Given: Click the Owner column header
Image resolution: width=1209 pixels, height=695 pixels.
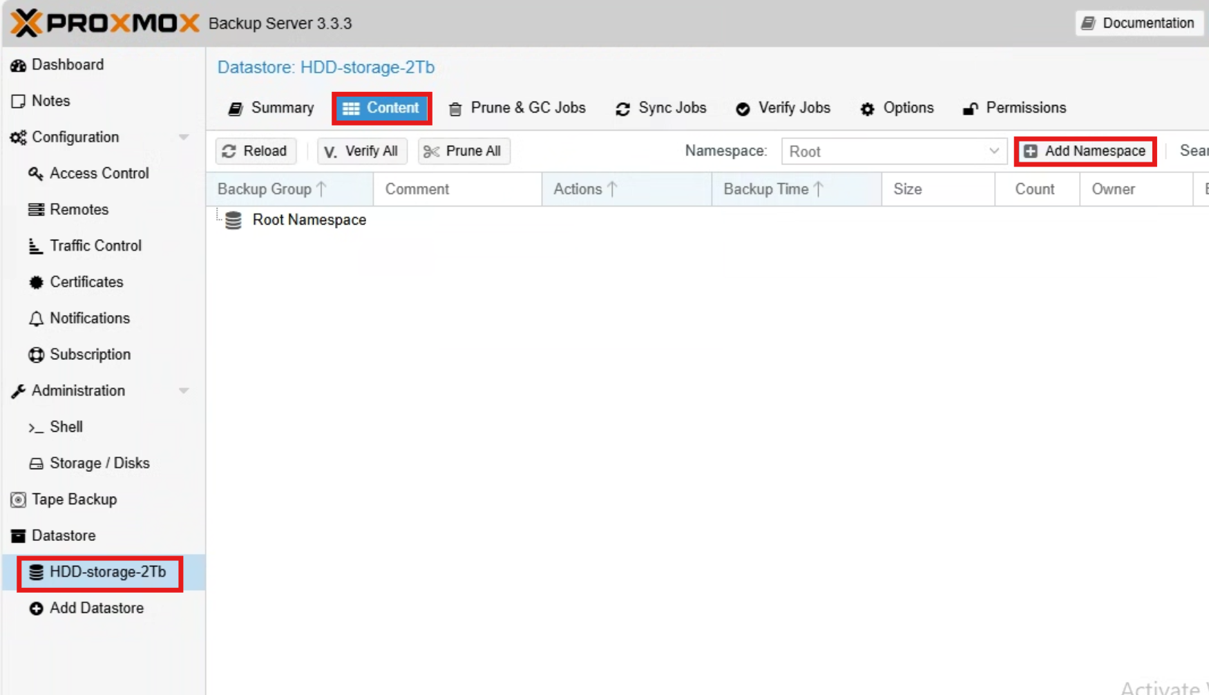Looking at the screenshot, I should point(1136,189).
